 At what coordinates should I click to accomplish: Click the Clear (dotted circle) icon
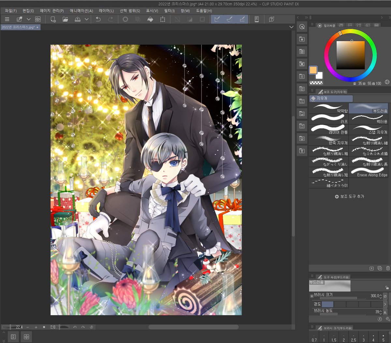[125, 19]
